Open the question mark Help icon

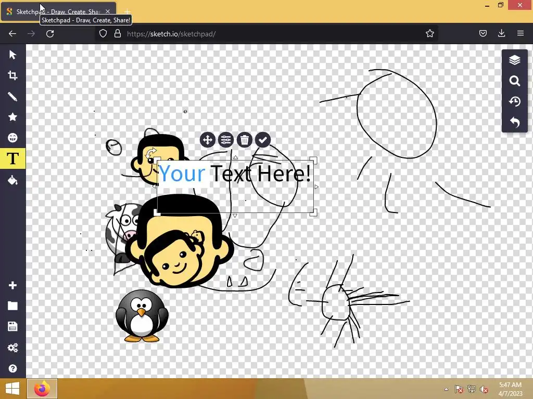click(x=12, y=368)
